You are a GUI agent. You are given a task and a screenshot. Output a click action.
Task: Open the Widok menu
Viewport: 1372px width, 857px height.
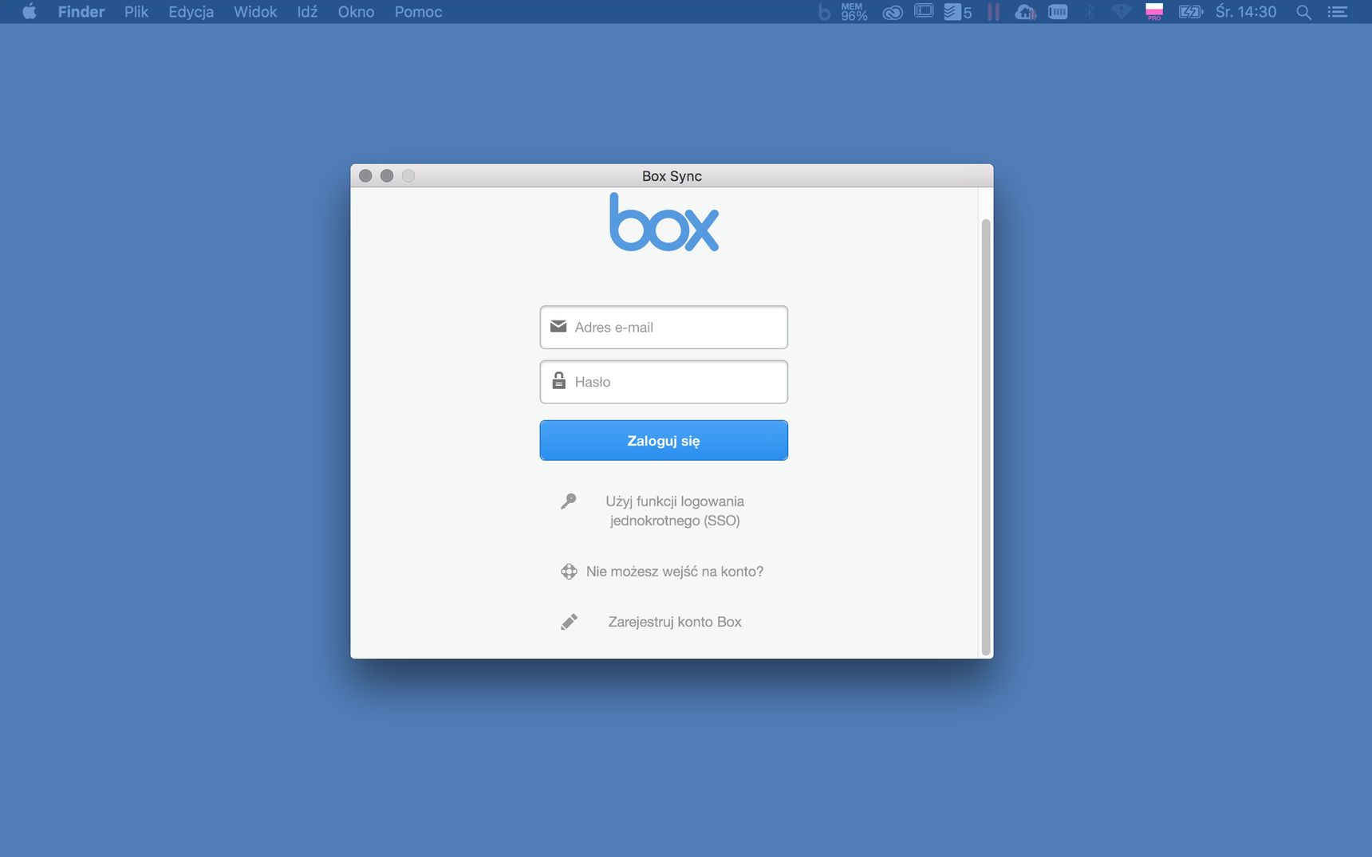(x=255, y=12)
